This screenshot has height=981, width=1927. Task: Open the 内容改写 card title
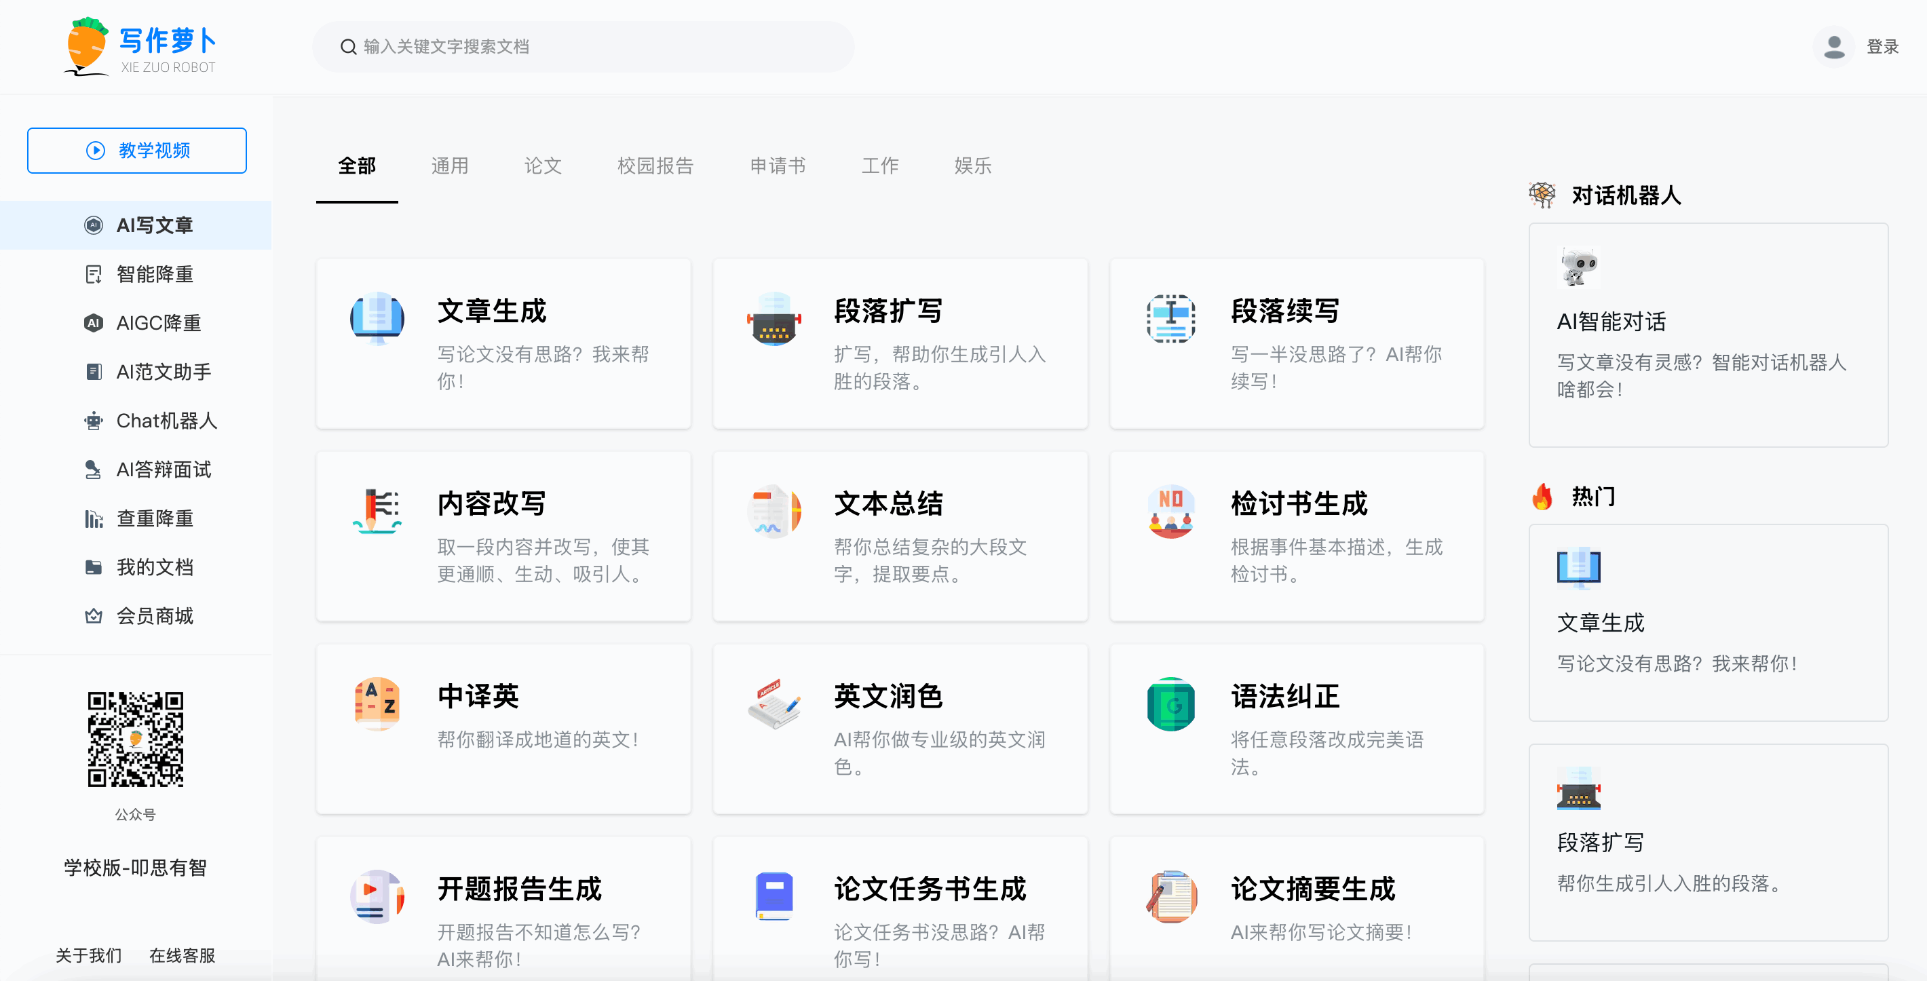[x=491, y=504]
